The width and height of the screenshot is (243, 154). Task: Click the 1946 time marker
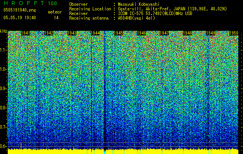pyautogui.click(x=141, y=33)
